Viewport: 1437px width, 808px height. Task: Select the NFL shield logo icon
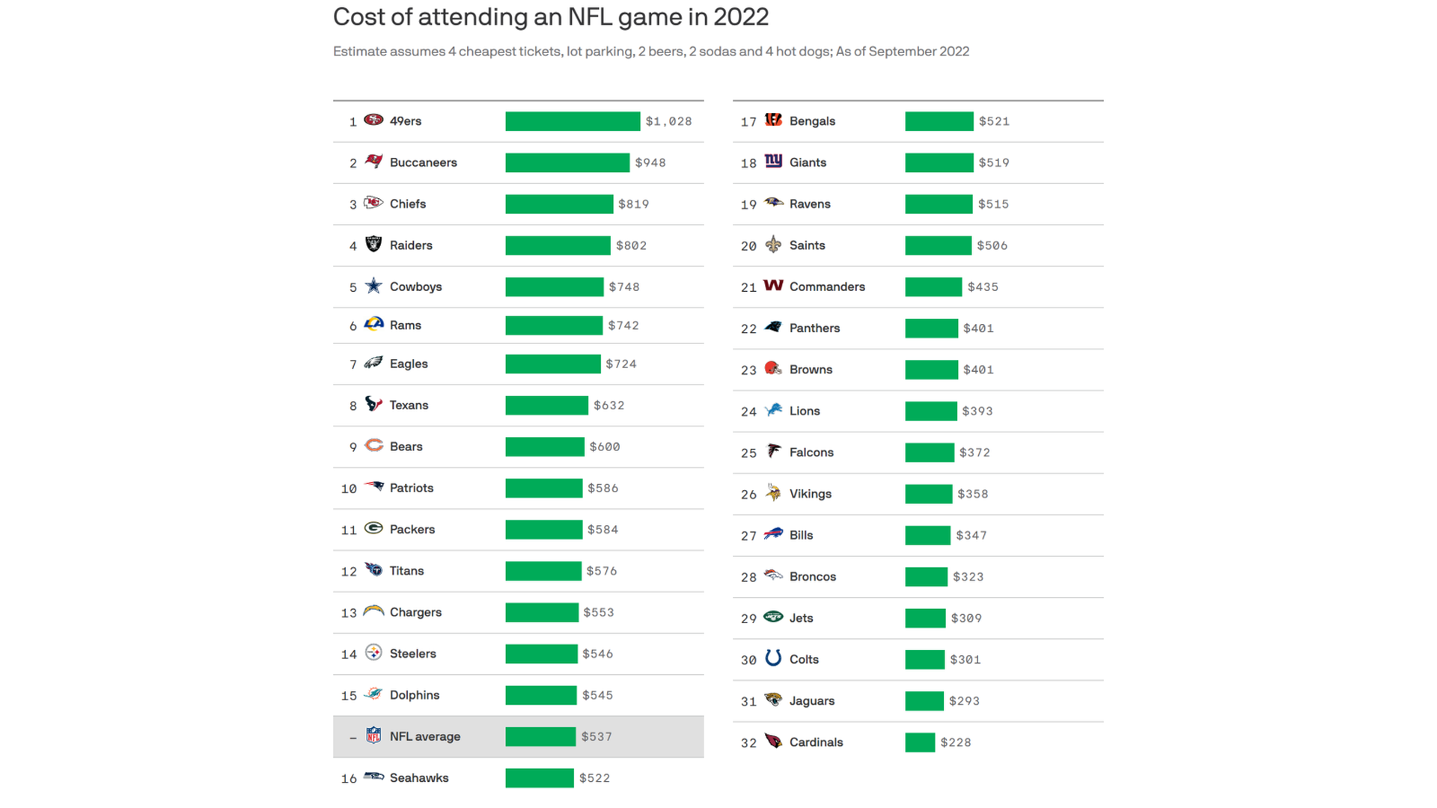pyautogui.click(x=373, y=735)
